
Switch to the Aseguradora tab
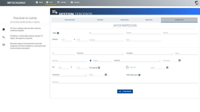(x=69, y=20)
